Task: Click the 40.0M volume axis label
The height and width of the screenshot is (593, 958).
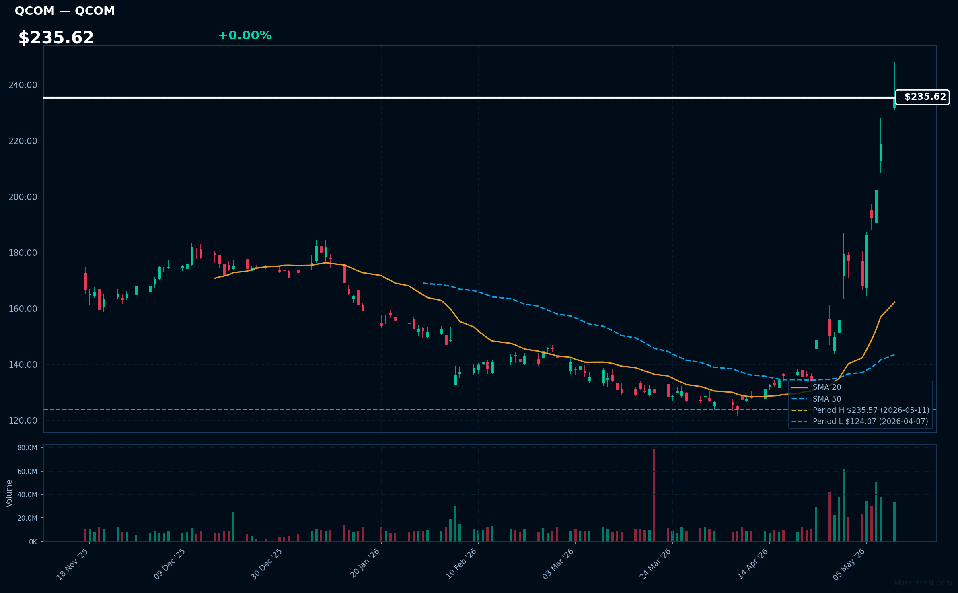Action: [27, 494]
